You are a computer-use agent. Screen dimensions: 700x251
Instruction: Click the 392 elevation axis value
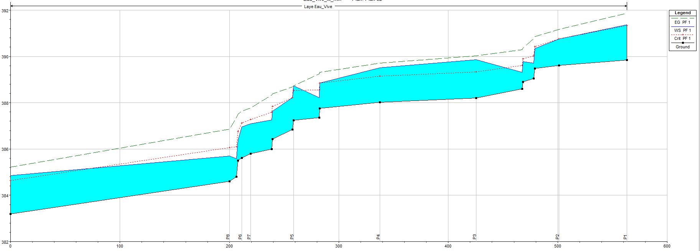(4, 11)
